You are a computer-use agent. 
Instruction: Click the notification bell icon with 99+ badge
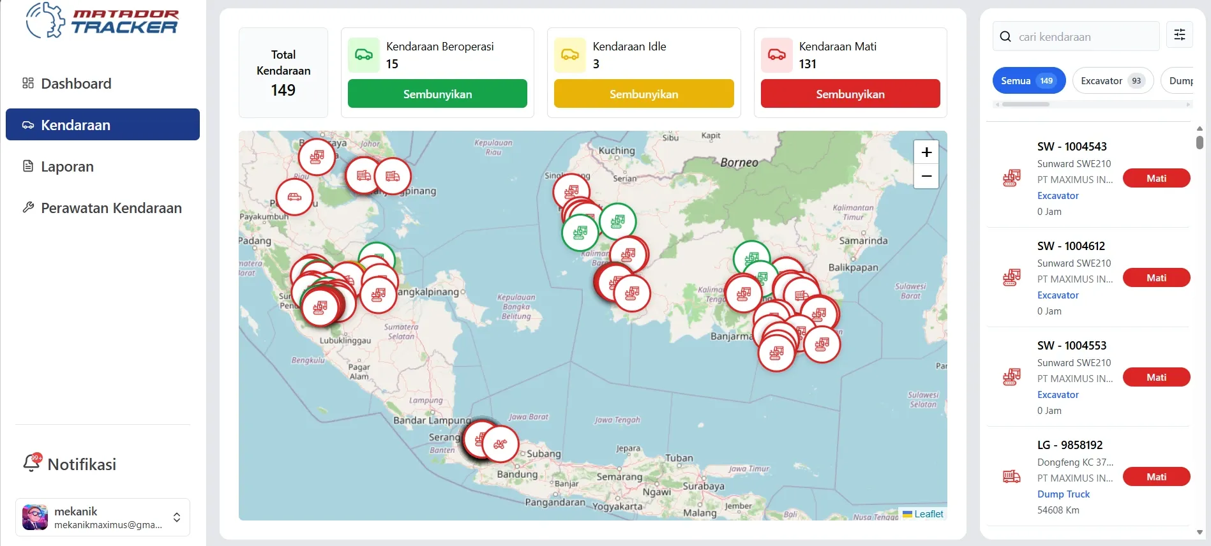[x=32, y=462]
